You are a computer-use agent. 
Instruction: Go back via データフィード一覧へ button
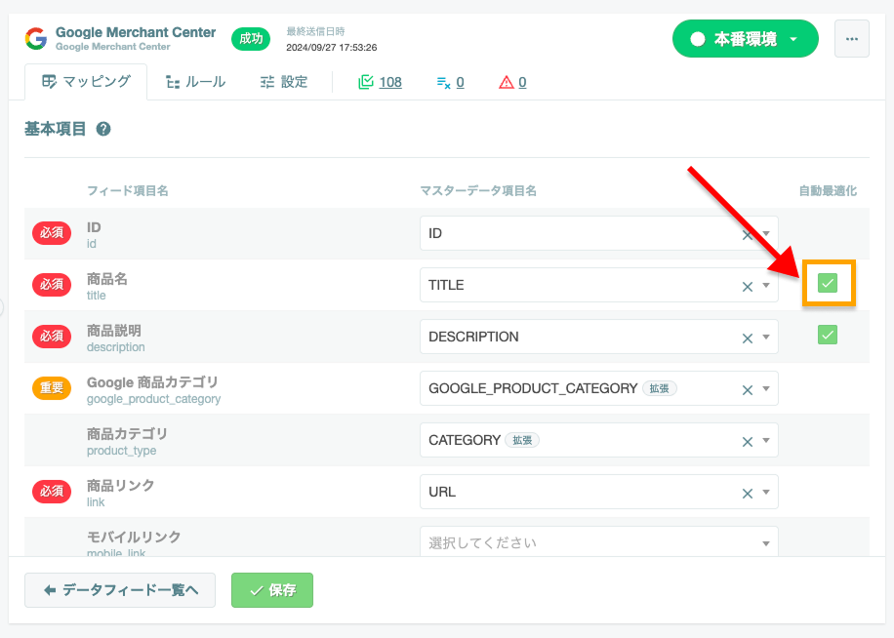pyautogui.click(x=120, y=590)
